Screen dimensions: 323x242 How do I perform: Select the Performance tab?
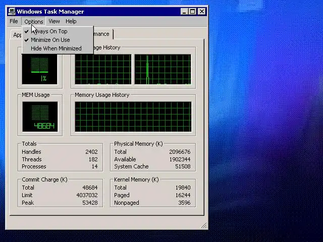coord(103,34)
